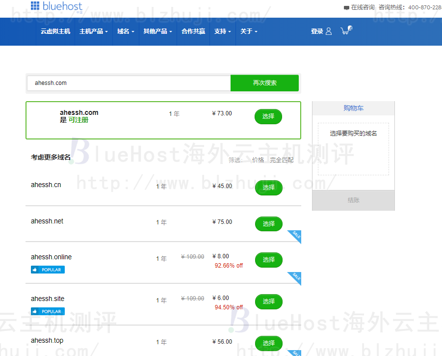Click the 再次搜索 search again button

click(x=265, y=83)
